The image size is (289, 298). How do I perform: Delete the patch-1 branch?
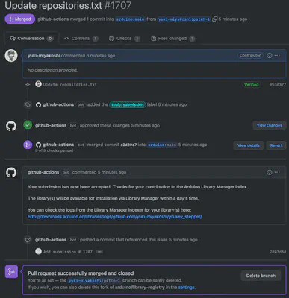[x=261, y=276]
